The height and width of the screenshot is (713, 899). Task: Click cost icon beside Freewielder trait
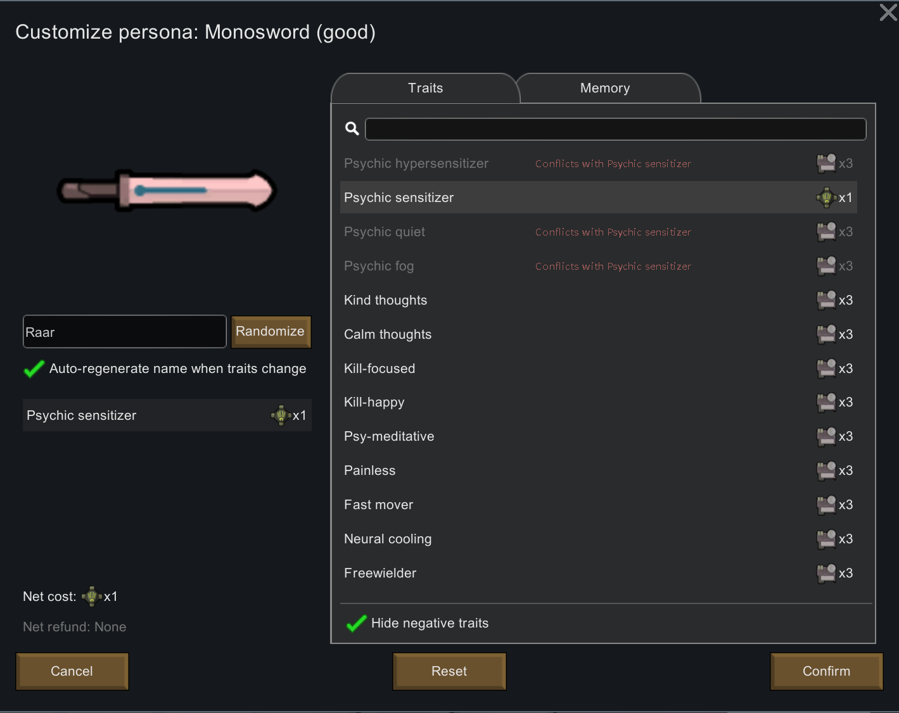pyautogui.click(x=826, y=573)
